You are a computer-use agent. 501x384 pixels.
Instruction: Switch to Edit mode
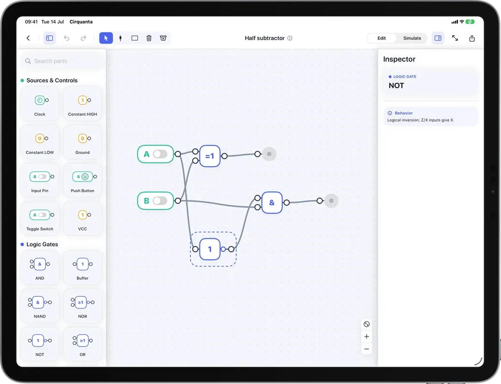[381, 38]
